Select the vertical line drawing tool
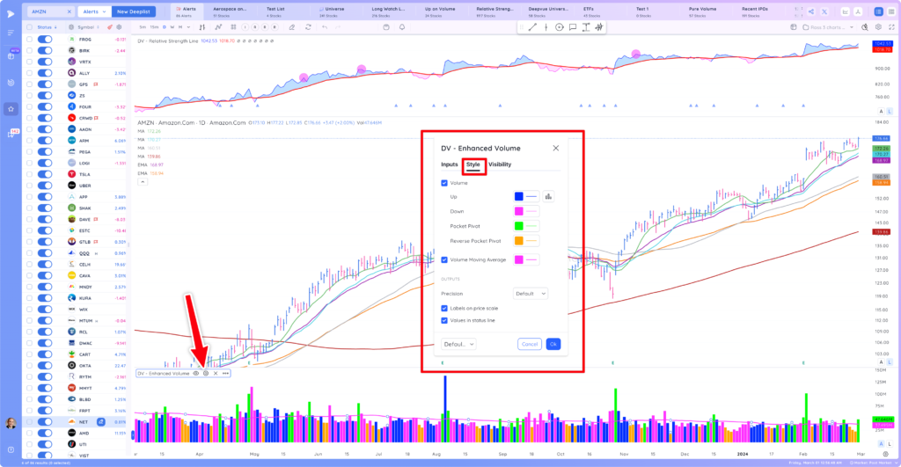This screenshot has height=467, width=901. click(x=546, y=27)
